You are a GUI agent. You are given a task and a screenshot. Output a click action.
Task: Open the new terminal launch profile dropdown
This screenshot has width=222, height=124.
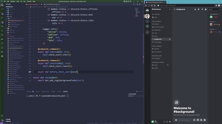(138, 92)
